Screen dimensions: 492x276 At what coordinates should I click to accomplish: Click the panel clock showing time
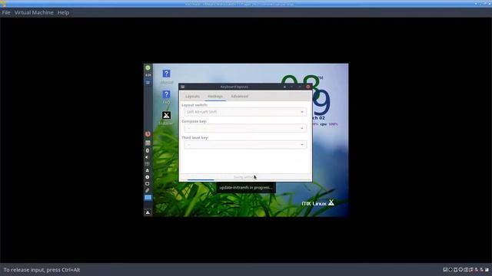point(148,75)
